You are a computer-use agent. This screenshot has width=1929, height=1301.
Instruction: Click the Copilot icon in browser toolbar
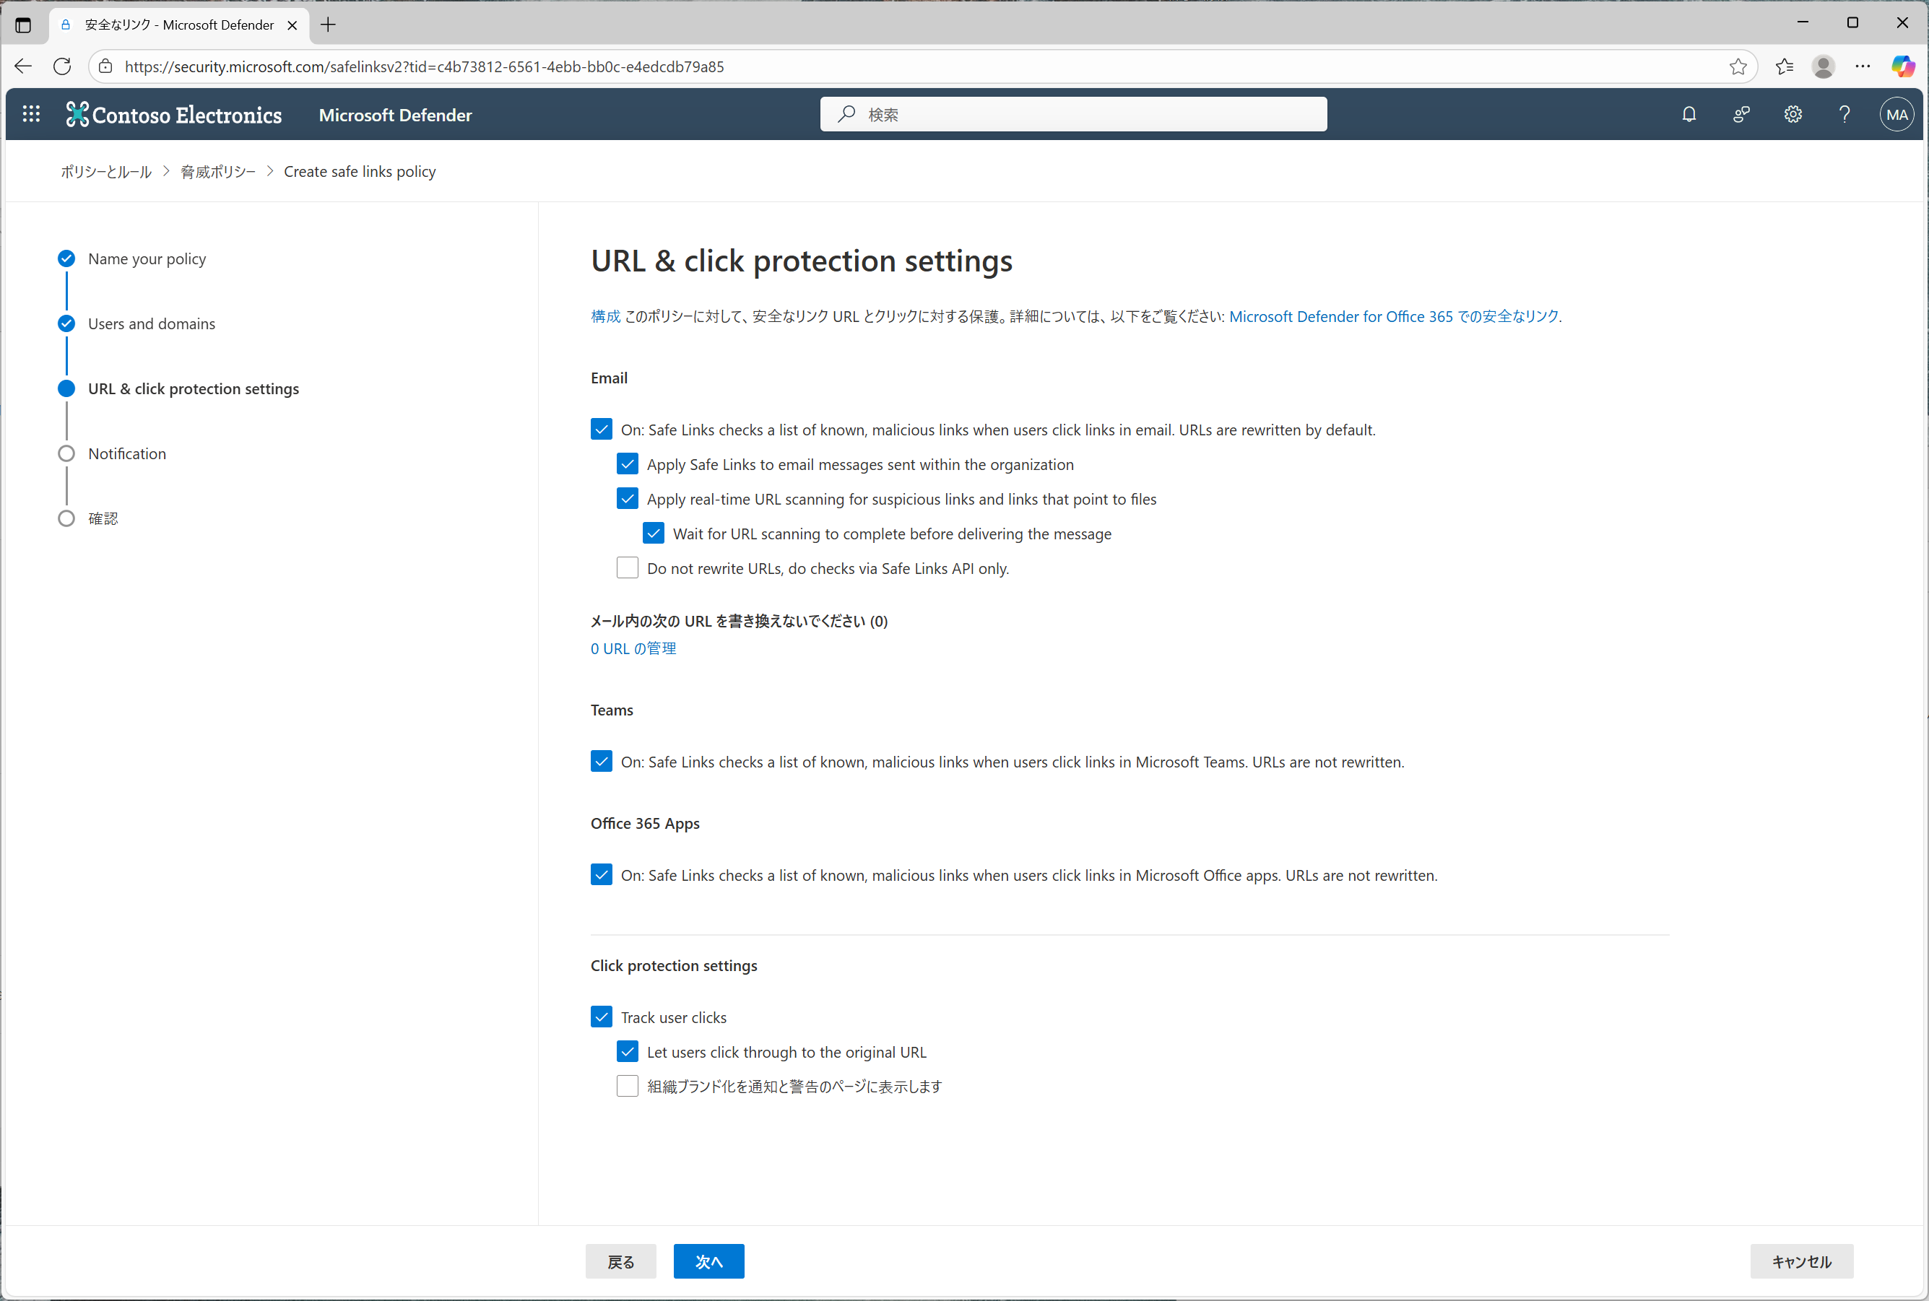1902,66
